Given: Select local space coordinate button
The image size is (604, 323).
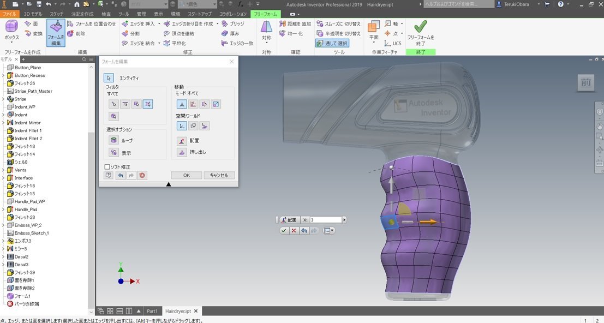Looking at the screenshot, I should click(x=205, y=125).
